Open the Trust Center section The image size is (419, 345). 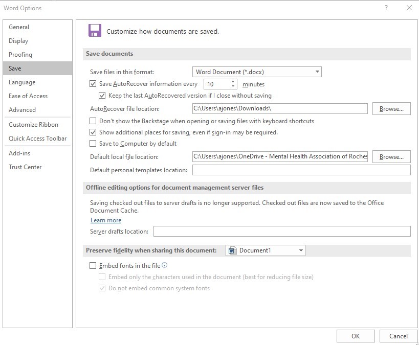(25, 167)
